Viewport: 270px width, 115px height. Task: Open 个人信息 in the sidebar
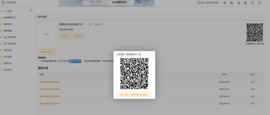[x=8, y=11]
